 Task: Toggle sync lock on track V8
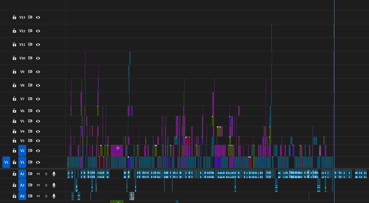click(30, 85)
